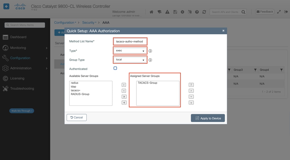Open the alerts warning triangle icon

click(167, 12)
